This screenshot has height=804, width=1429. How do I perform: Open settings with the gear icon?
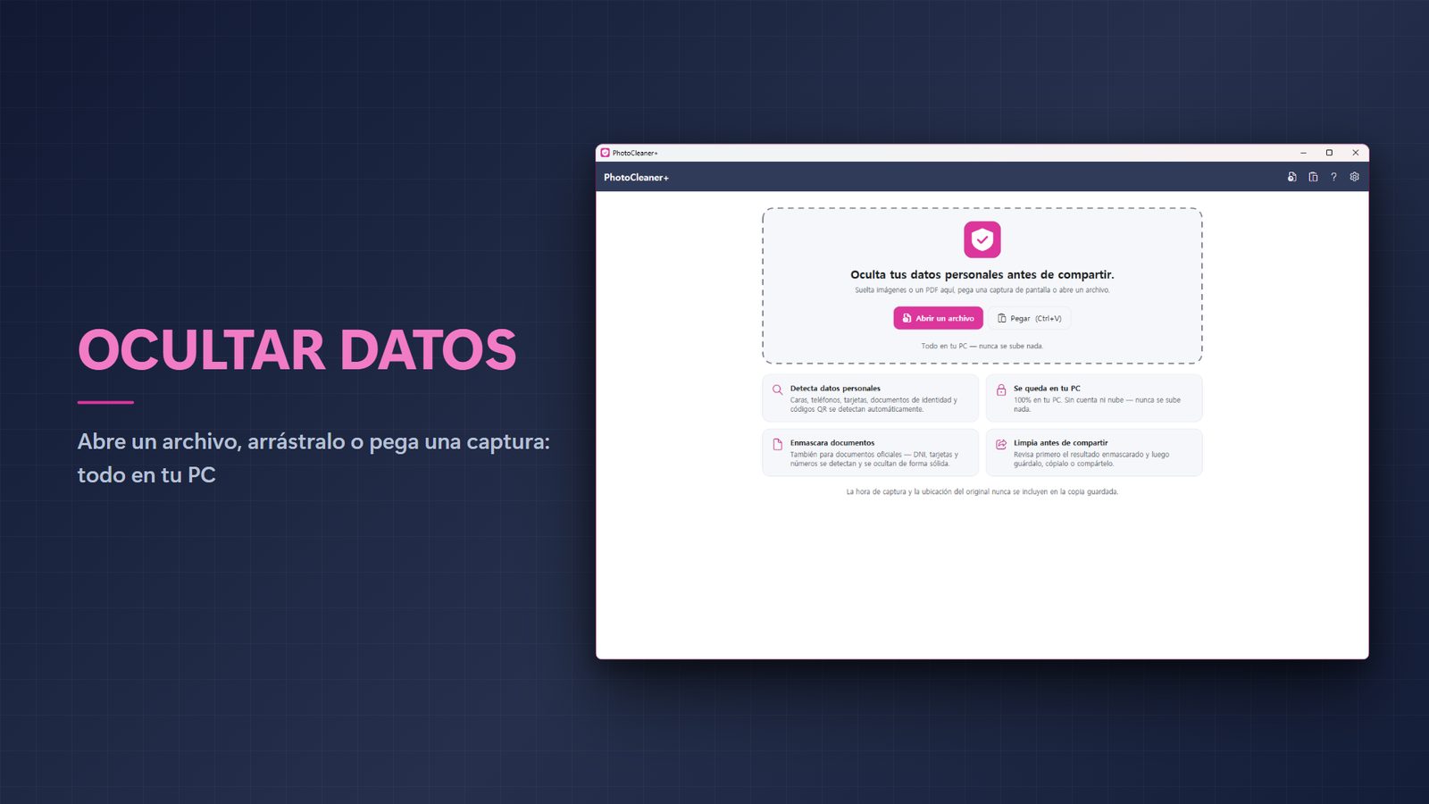(1354, 177)
